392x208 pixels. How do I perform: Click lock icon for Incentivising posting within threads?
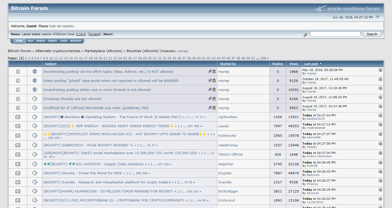coord(214,89)
